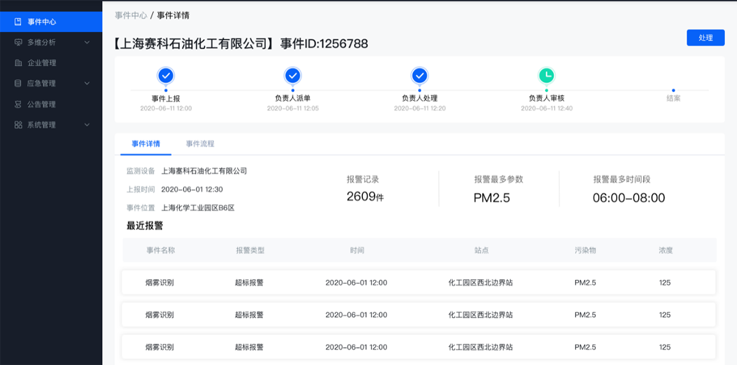
Task: Expand the 多维分析 sidebar menu
Action: click(x=86, y=42)
